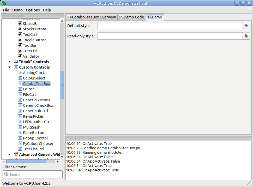Select PyColourChooser in the demo tree

tap(38, 144)
